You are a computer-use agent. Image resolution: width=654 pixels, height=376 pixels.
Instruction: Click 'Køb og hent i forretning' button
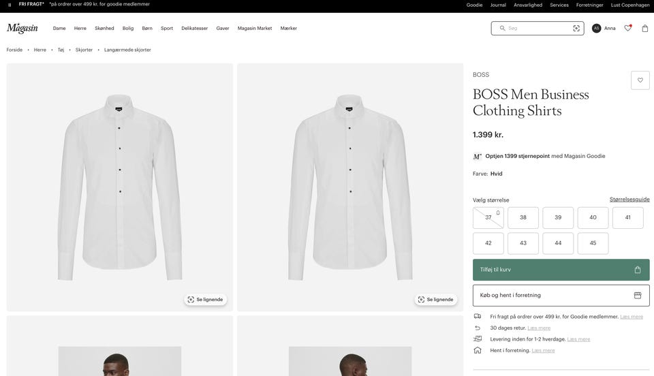pyautogui.click(x=561, y=296)
